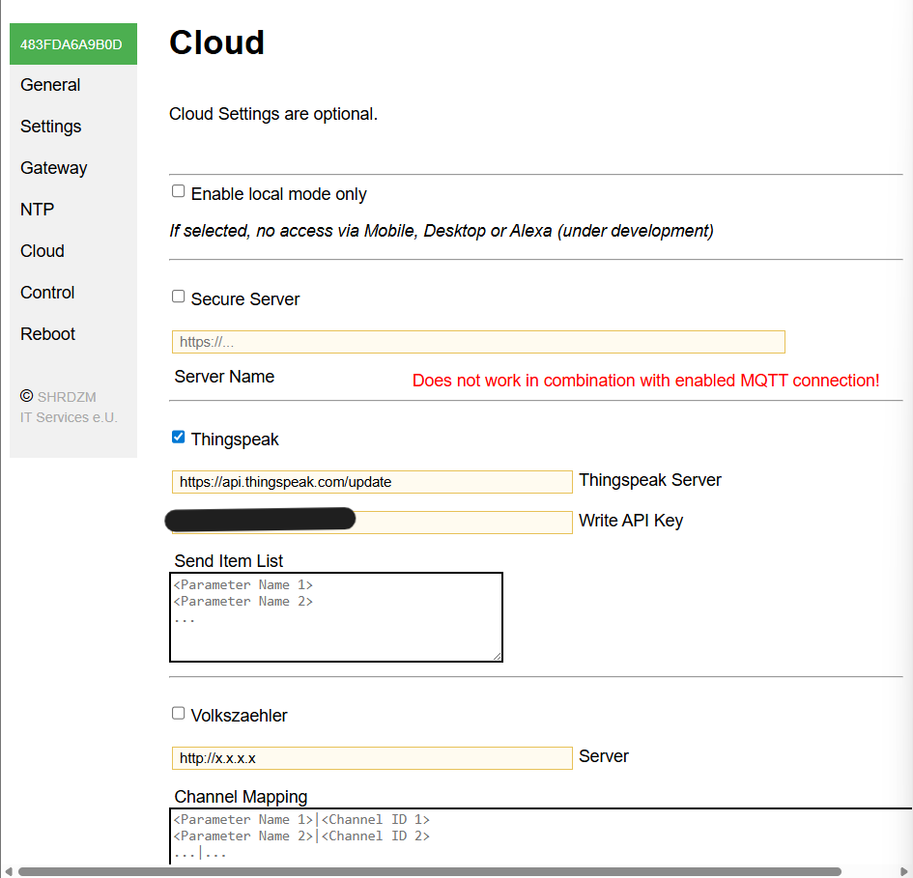This screenshot has height=878, width=913.
Task: Go to the Settings sidebar item
Action: (x=51, y=127)
